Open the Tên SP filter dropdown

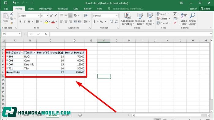point(35,52)
